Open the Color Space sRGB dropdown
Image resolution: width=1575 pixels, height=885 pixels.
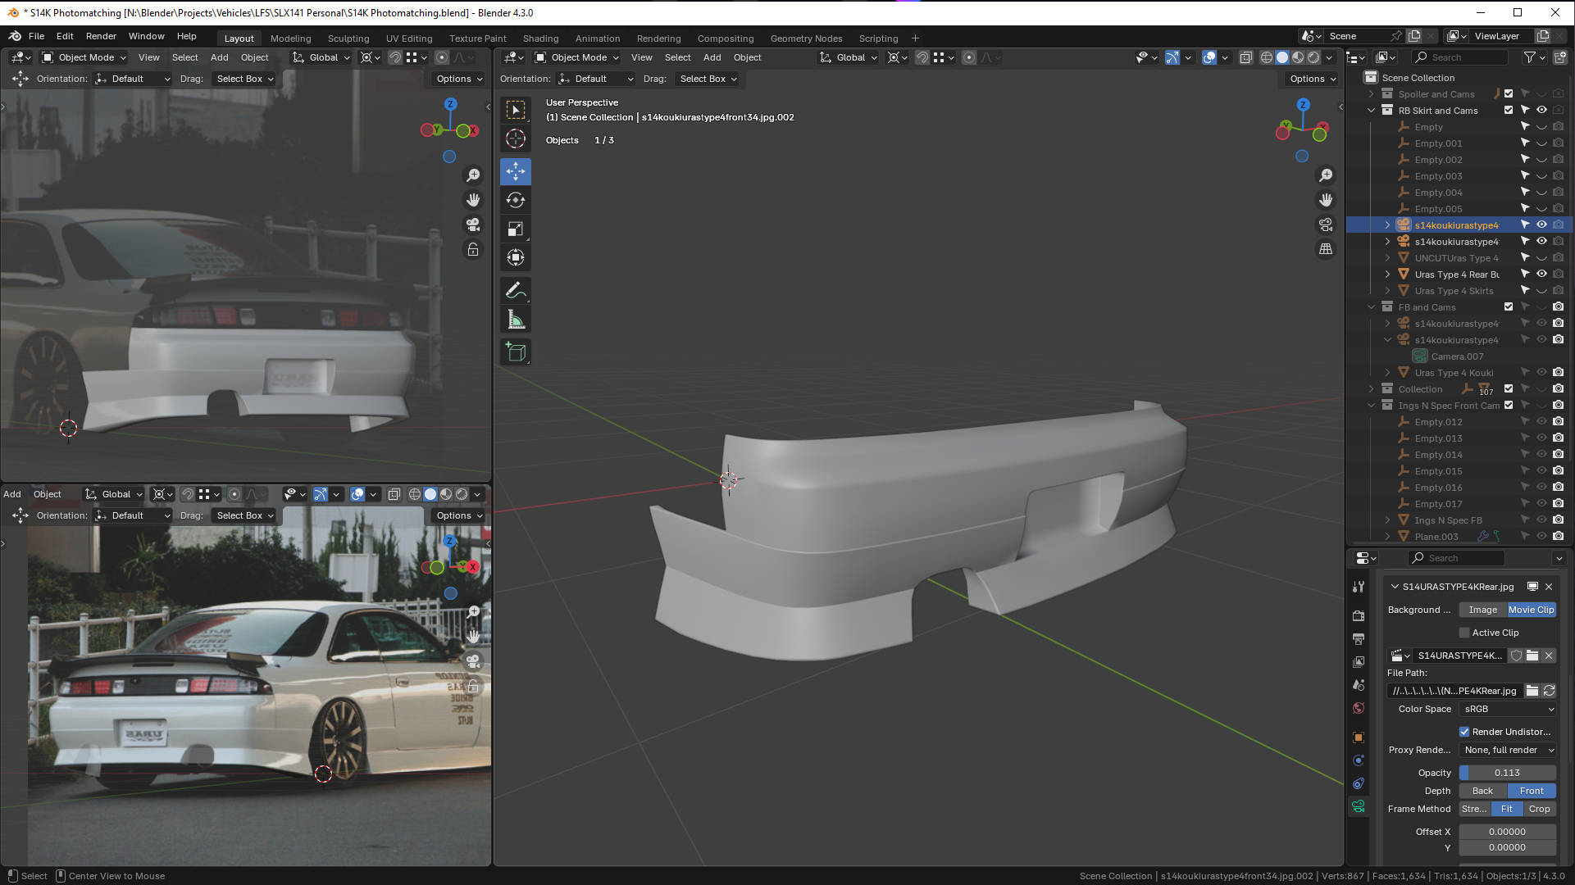[1507, 709]
